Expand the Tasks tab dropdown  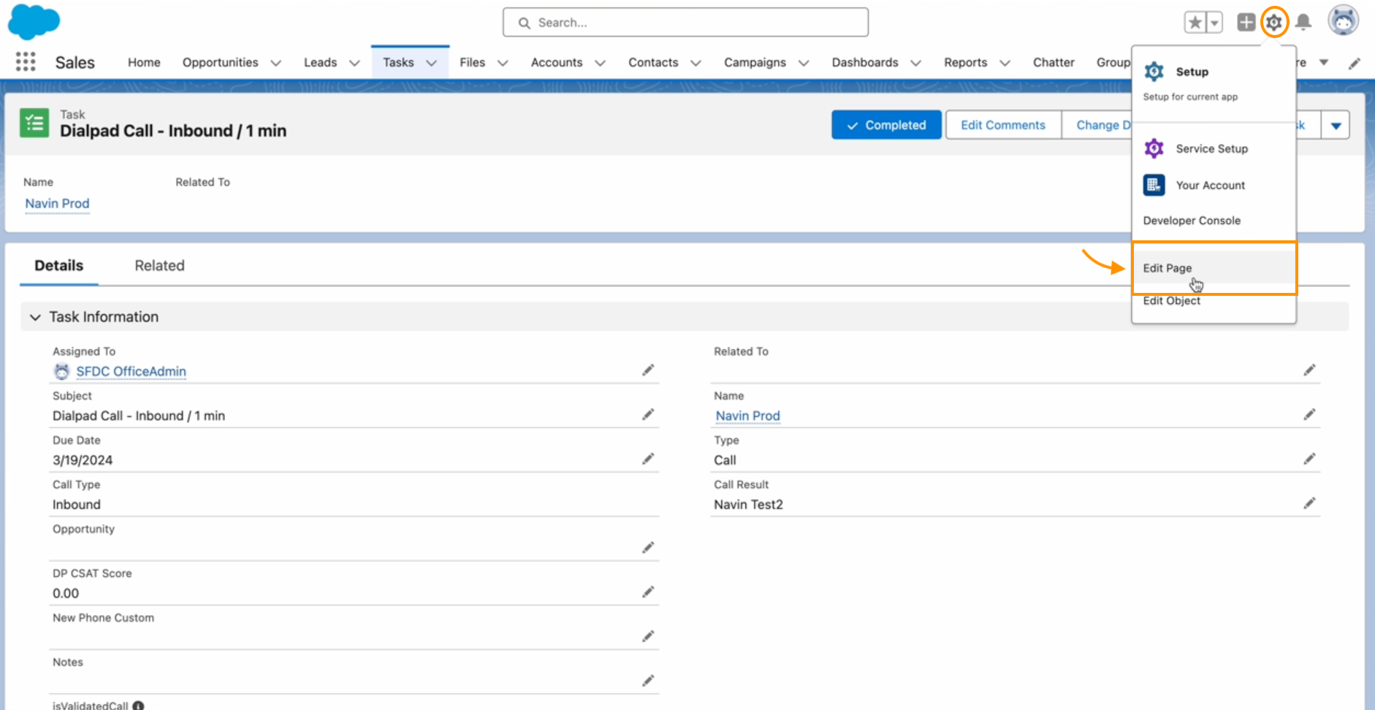tap(432, 63)
